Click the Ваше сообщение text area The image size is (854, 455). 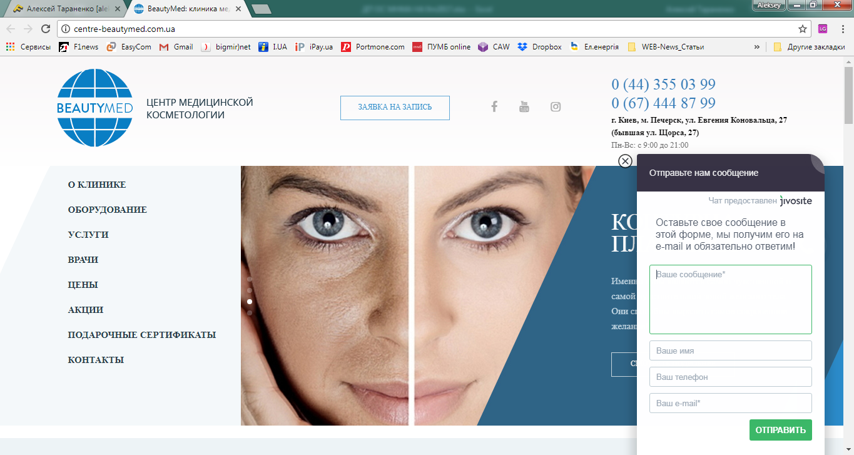click(731, 299)
